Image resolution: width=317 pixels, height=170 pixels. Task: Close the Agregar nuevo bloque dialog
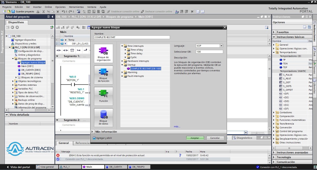pos(224,27)
